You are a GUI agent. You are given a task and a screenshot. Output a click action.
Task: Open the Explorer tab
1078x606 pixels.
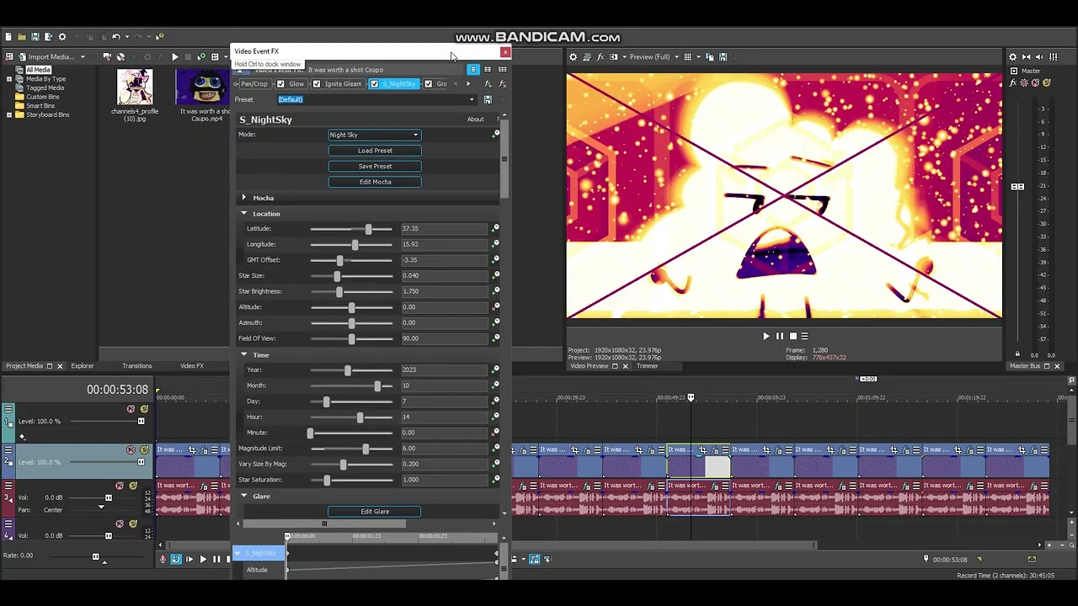pos(83,366)
